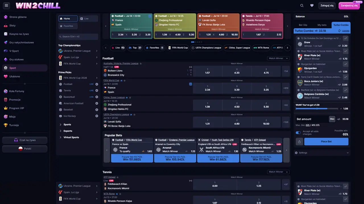The width and height of the screenshot is (364, 204).
Task: Click the Zarejestruj się register button
Action: 349,5
